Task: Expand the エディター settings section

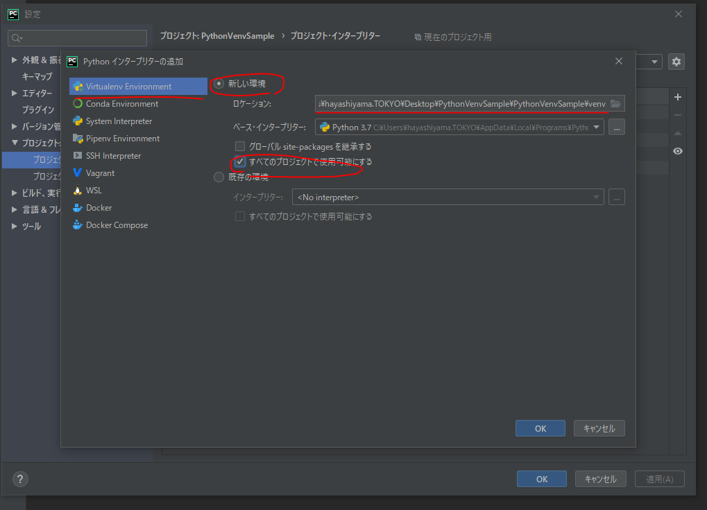Action: (x=15, y=93)
